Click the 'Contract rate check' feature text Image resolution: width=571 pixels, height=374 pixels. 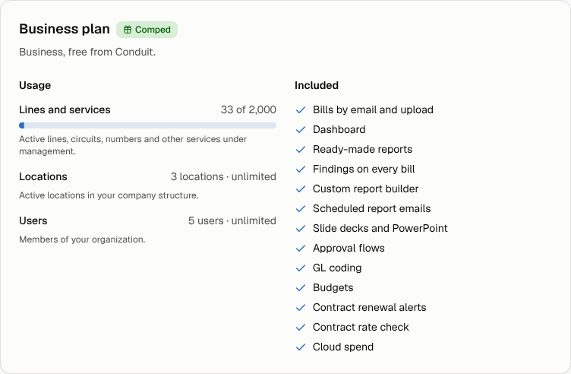(361, 327)
